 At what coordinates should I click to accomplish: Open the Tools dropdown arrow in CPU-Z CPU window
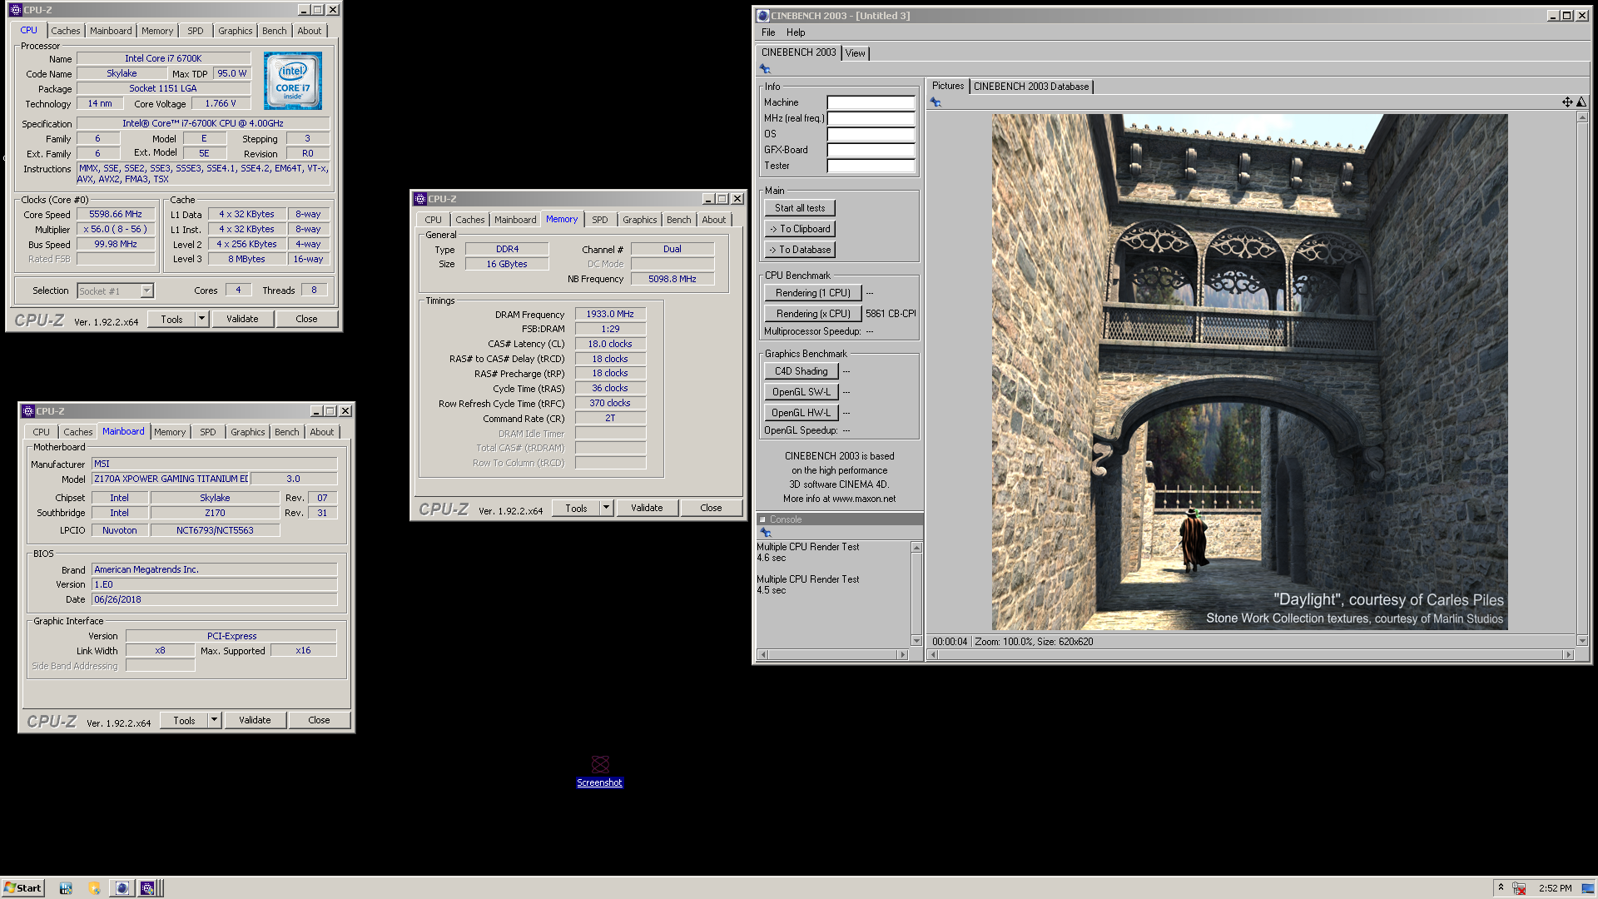pos(201,319)
